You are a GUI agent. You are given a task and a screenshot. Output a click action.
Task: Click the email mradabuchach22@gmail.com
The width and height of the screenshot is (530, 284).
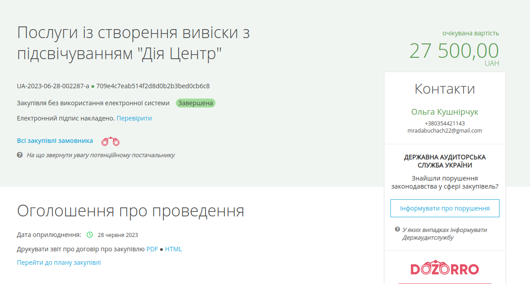(x=444, y=131)
